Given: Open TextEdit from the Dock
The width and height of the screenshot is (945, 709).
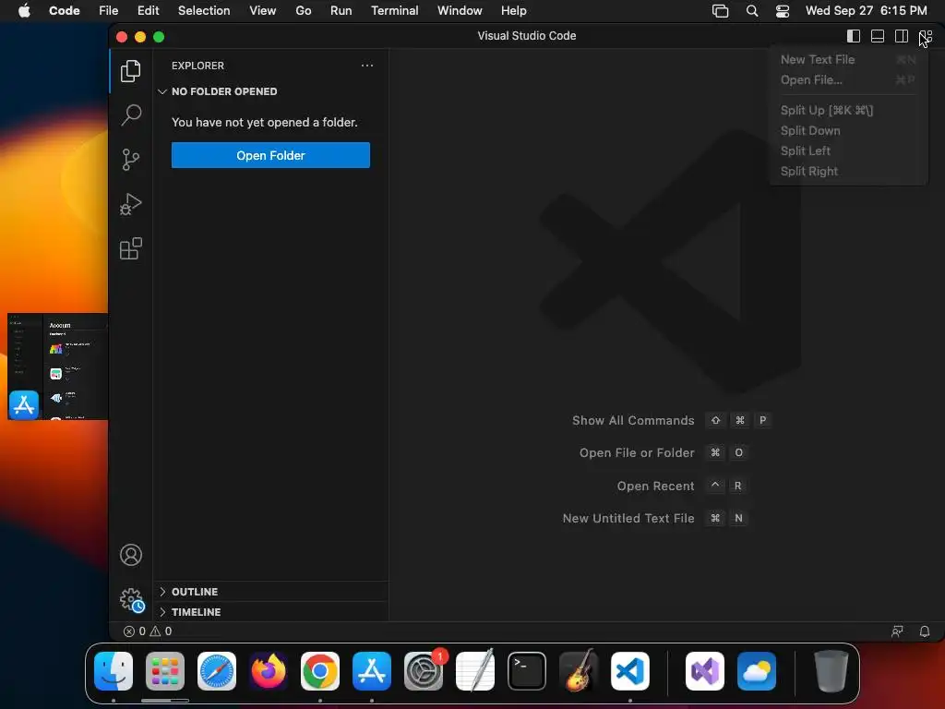Looking at the screenshot, I should (475, 671).
